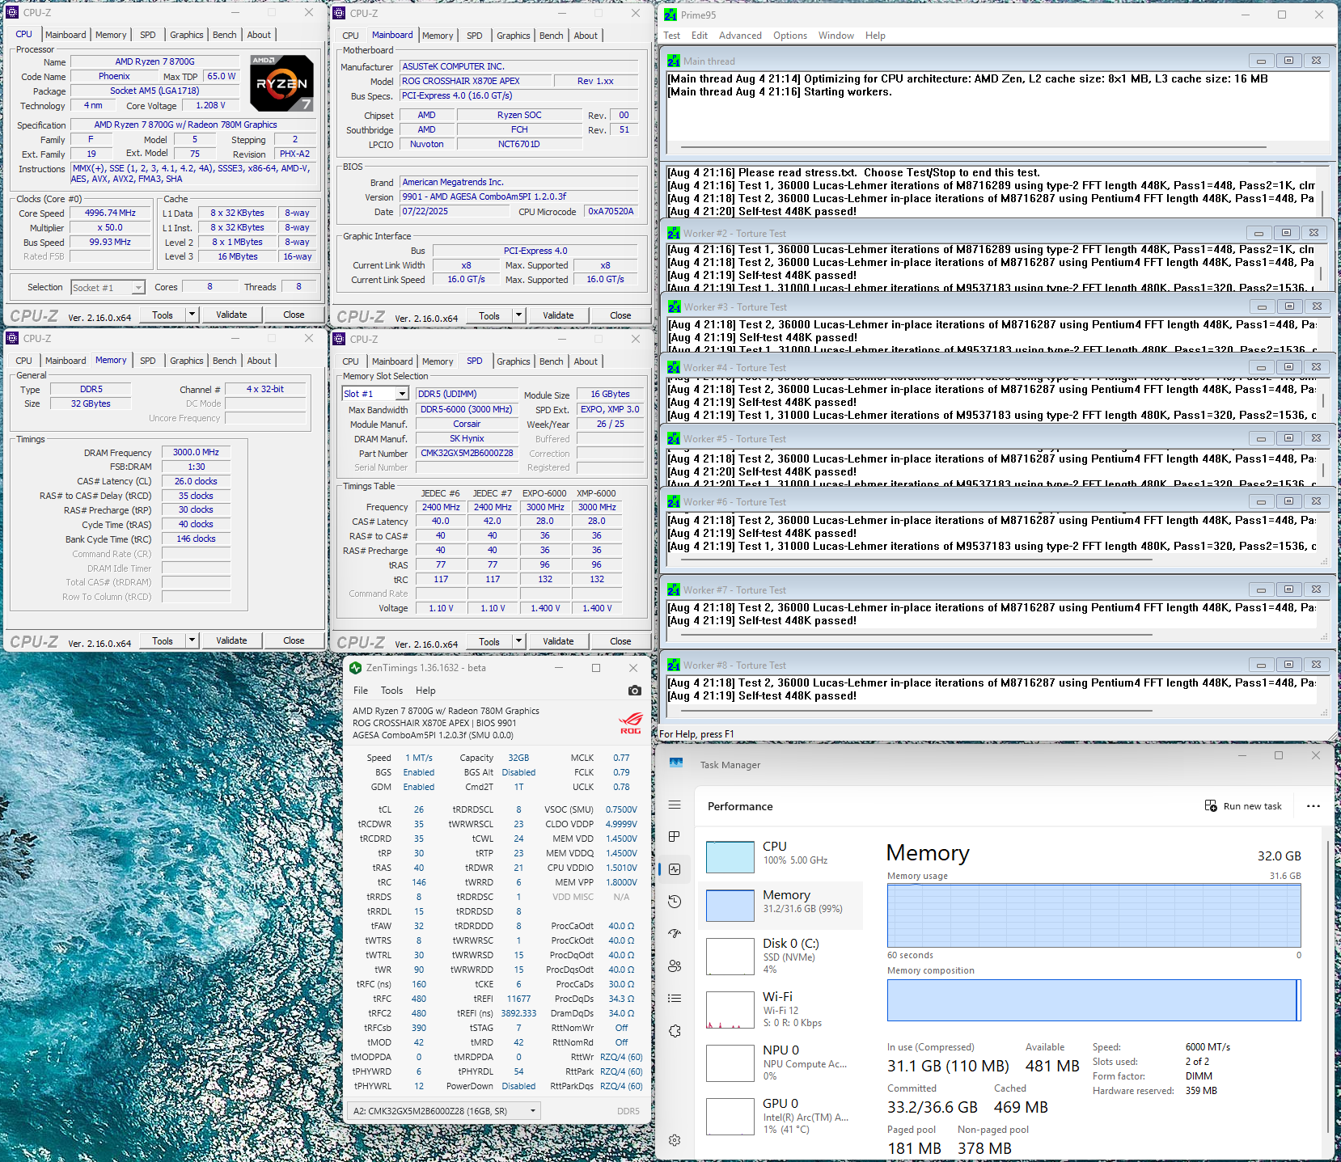1341x1162 pixels.
Task: Minimize the Worker #5 Torture Test child window
Action: point(1261,438)
